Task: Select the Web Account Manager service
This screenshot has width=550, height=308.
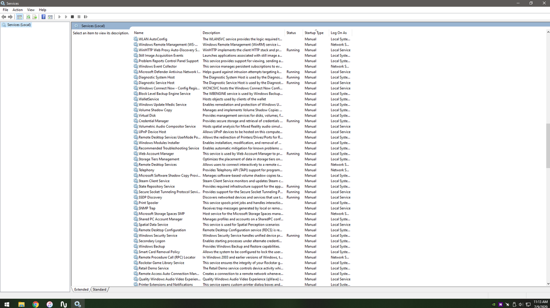Action: (x=242, y=154)
